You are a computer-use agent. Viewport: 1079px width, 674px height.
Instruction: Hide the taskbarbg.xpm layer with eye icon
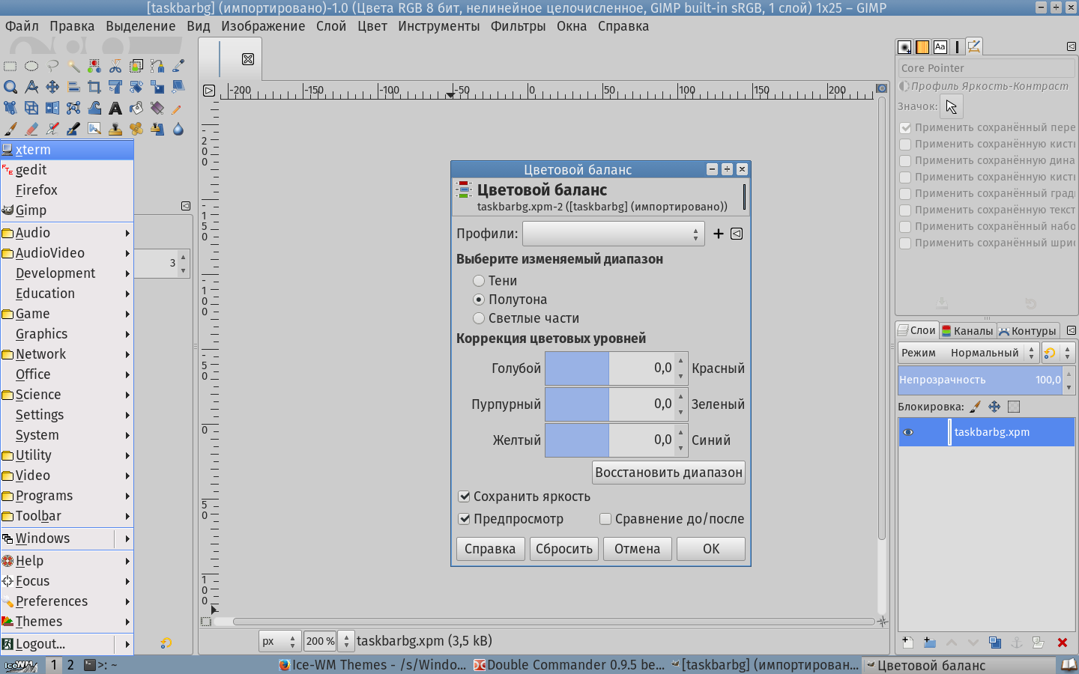908,432
